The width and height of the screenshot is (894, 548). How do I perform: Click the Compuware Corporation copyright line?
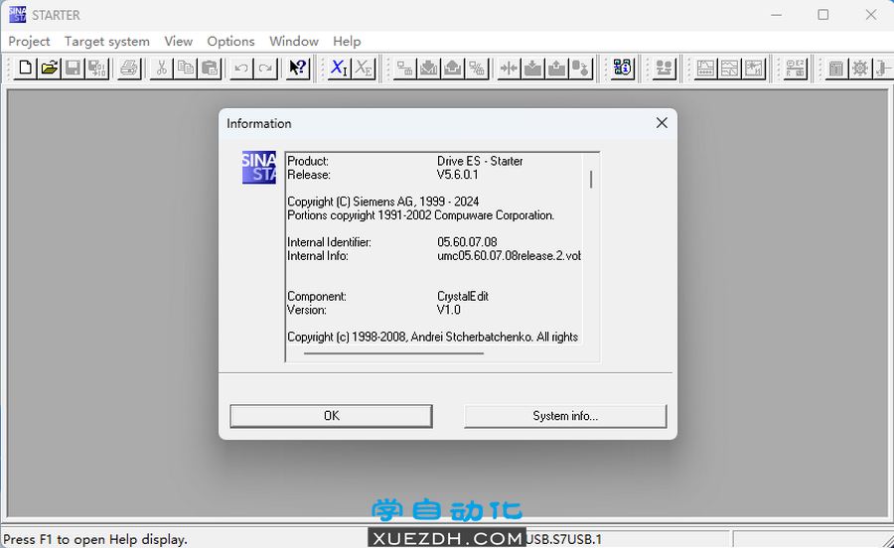(x=421, y=215)
